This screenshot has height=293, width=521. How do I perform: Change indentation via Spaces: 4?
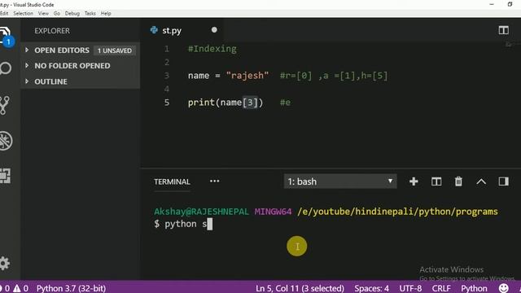(x=371, y=288)
